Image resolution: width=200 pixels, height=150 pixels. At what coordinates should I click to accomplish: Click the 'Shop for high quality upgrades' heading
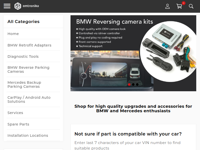[133, 108]
